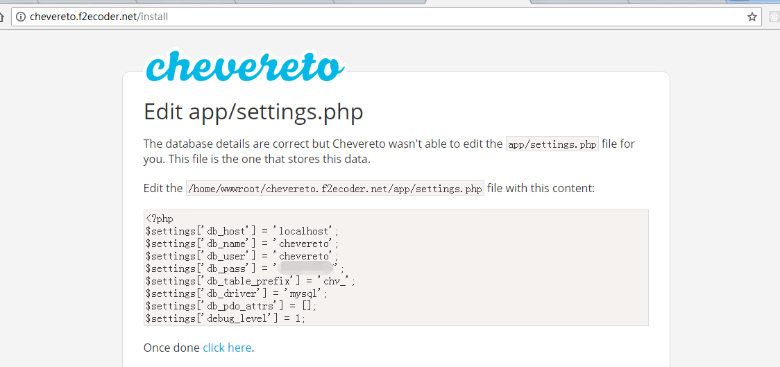Click the db_table_prefix 'chv_' code line

pyautogui.click(x=251, y=281)
